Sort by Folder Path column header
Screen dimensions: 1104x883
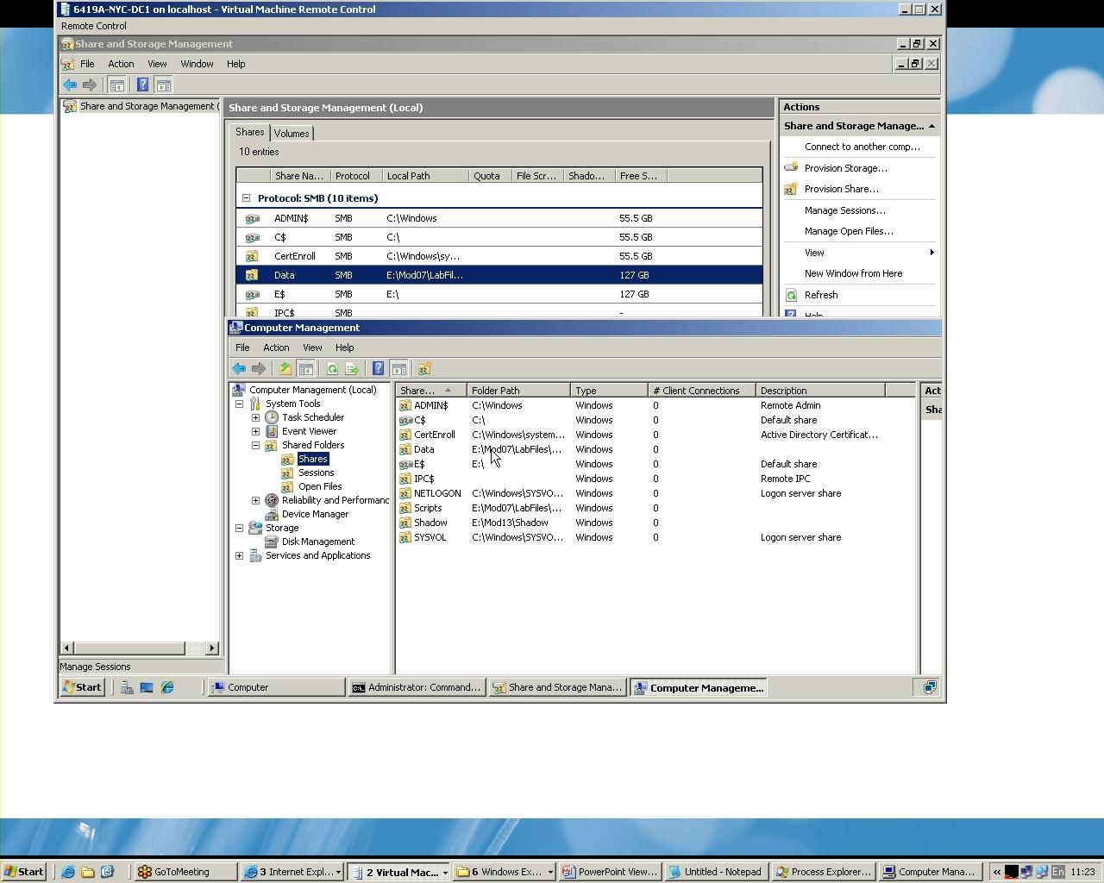point(518,391)
